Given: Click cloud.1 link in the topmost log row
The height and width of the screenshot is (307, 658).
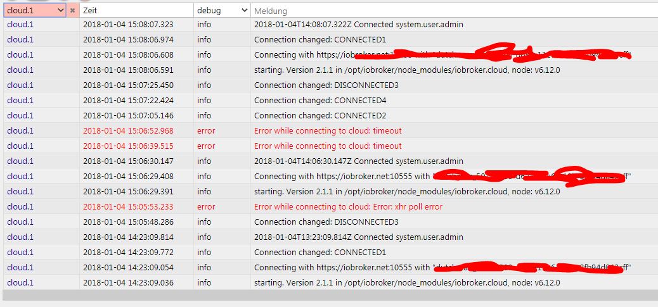Looking at the screenshot, I should click(20, 25).
